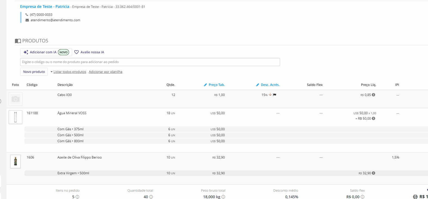Click info icon beside Quantidade total 40
The width and height of the screenshot is (428, 199).
[x=151, y=197]
